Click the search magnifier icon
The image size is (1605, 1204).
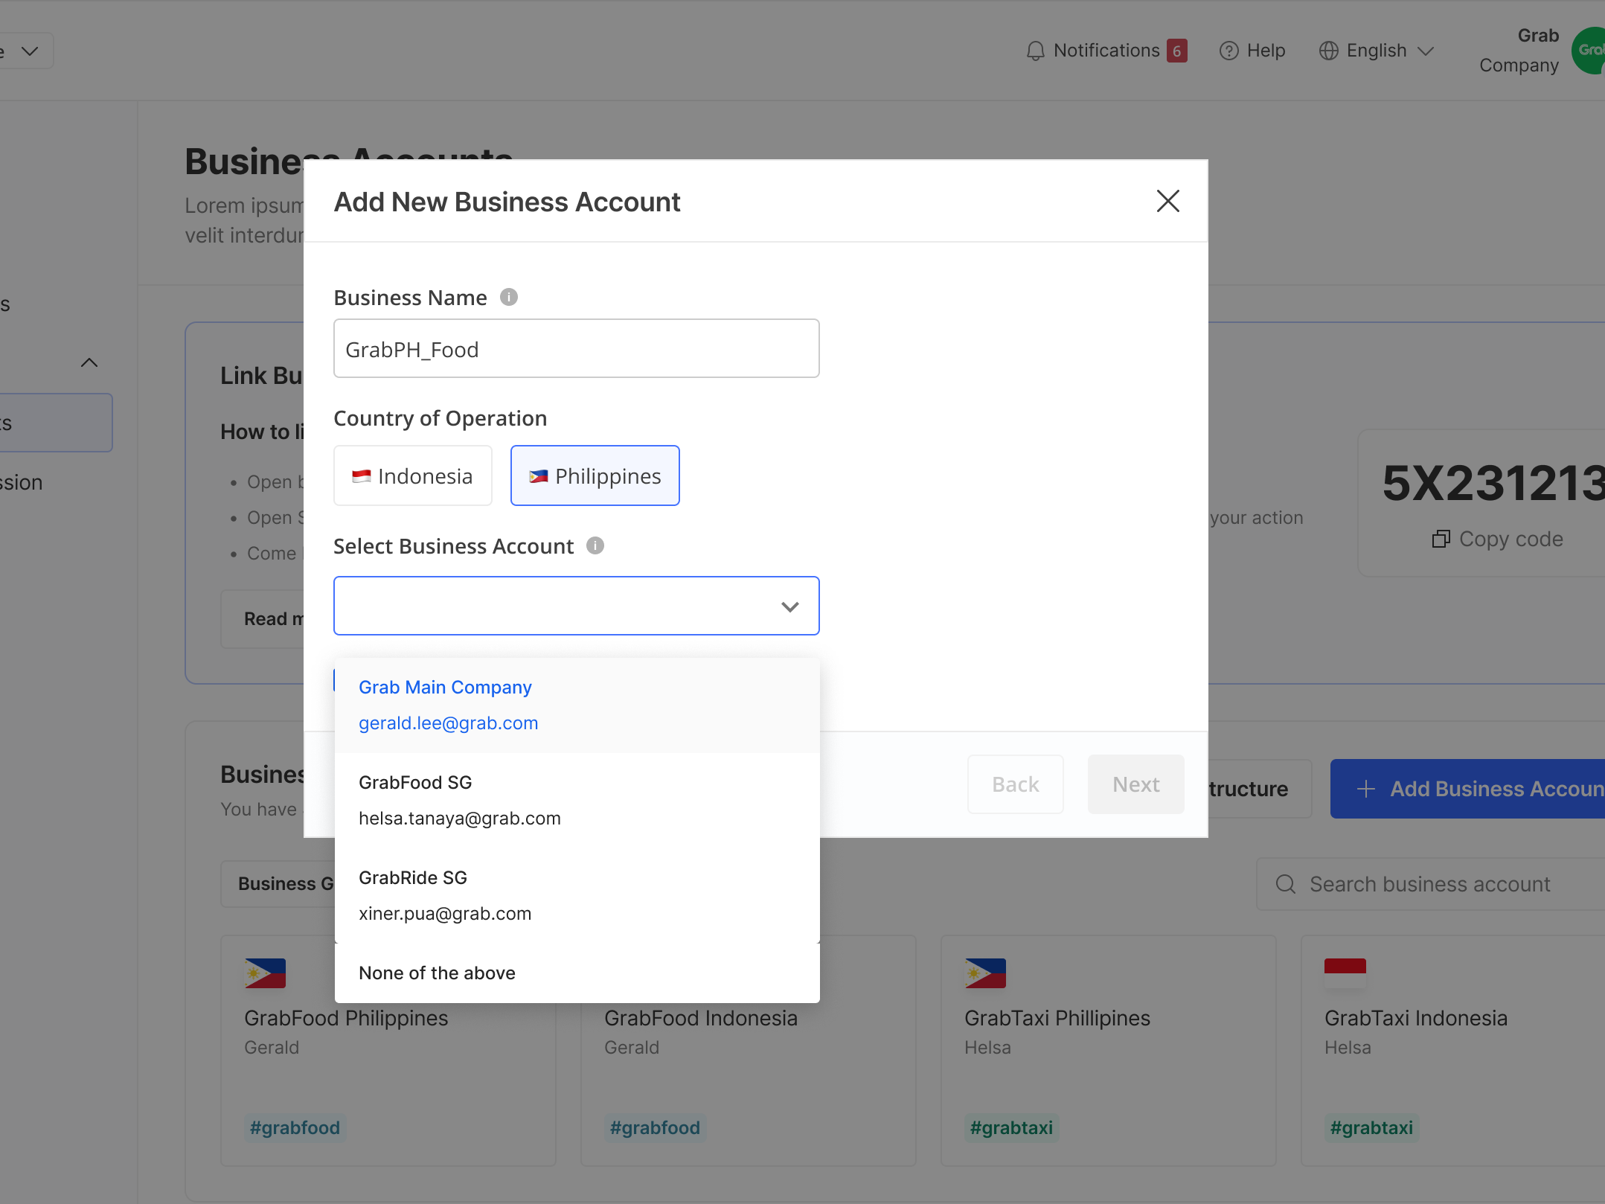1285,884
